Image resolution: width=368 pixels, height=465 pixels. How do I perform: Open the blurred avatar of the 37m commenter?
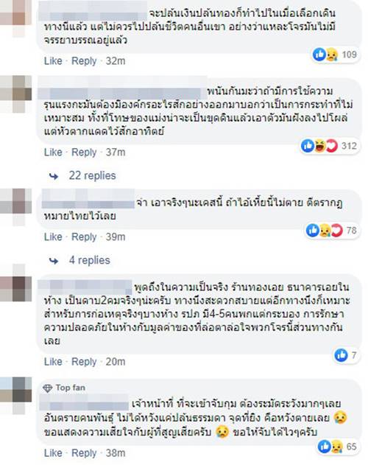point(15,94)
